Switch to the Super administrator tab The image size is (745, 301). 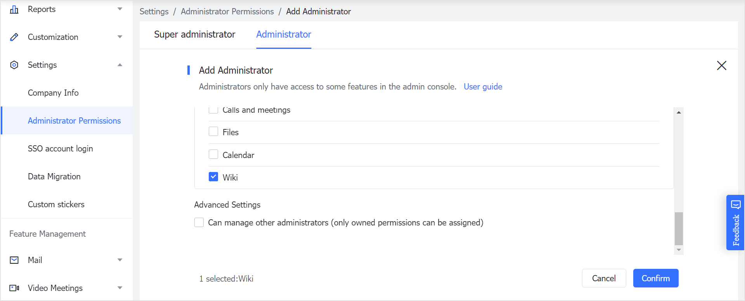[x=194, y=34]
